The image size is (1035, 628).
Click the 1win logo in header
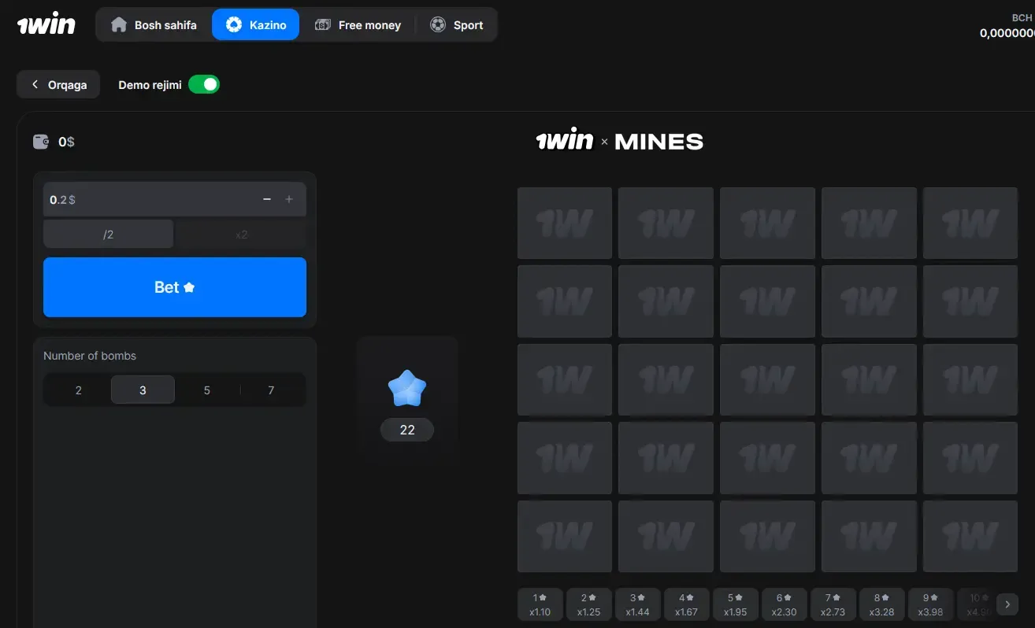pyautogui.click(x=46, y=24)
